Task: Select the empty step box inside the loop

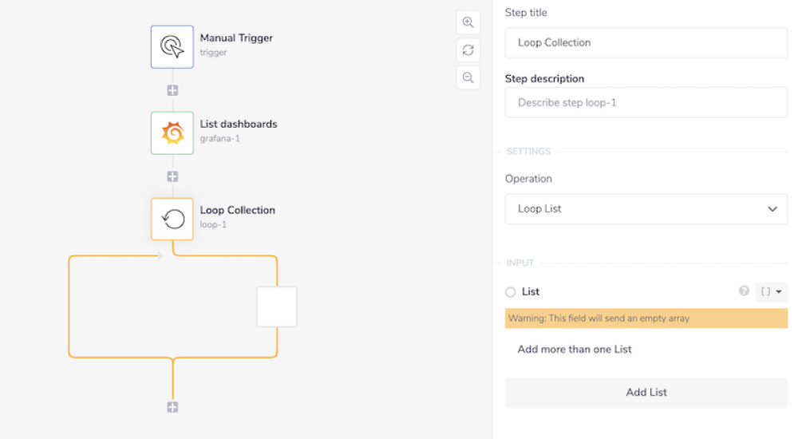Action: point(276,307)
